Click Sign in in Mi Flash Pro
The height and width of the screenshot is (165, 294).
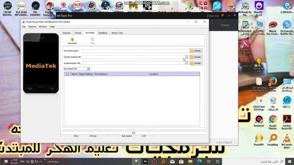[x=213, y=16]
